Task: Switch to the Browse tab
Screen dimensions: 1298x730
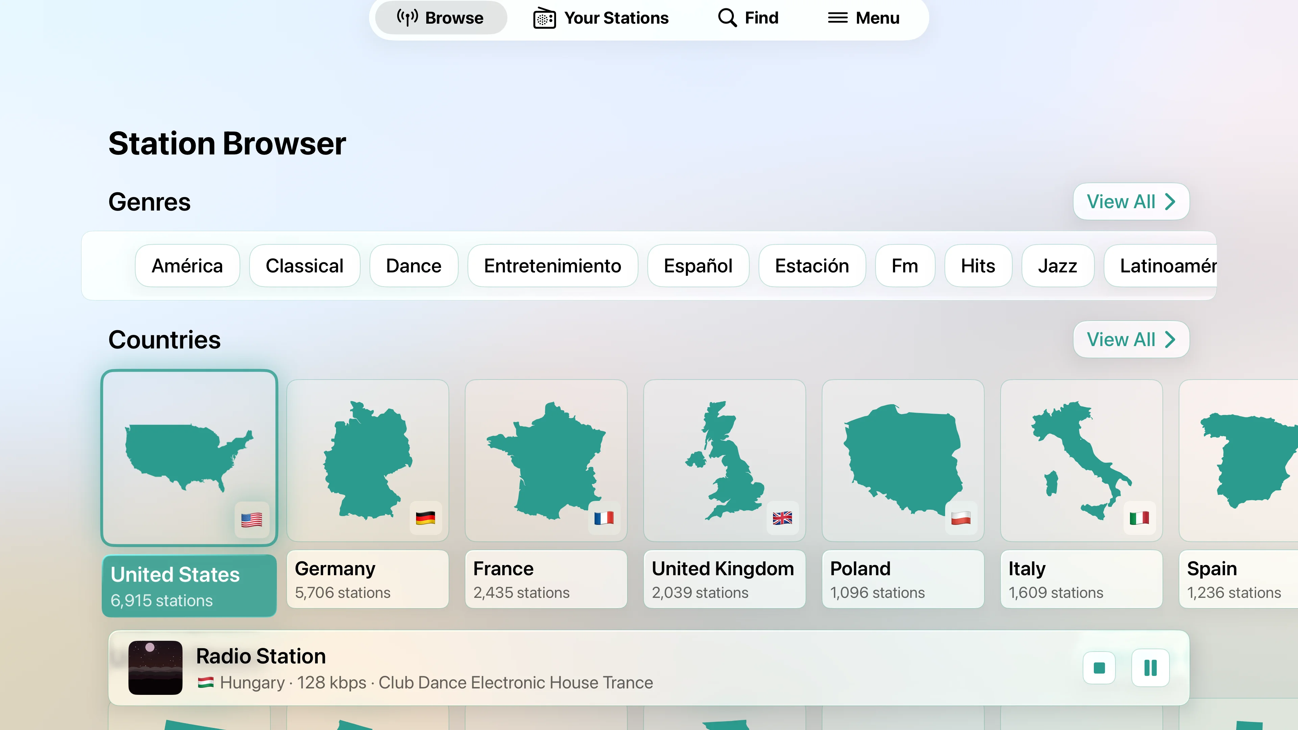Action: pos(440,18)
